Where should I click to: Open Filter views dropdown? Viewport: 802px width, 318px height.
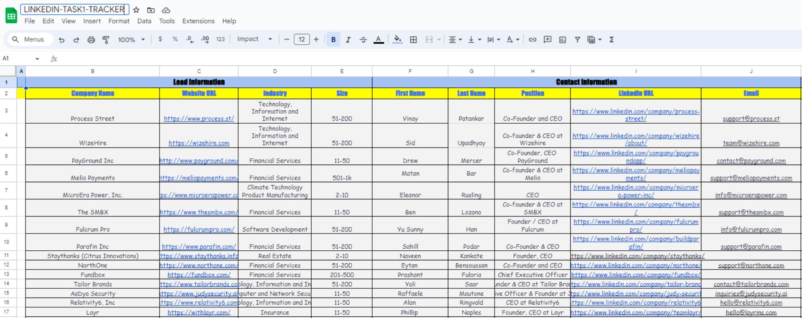(x=594, y=40)
